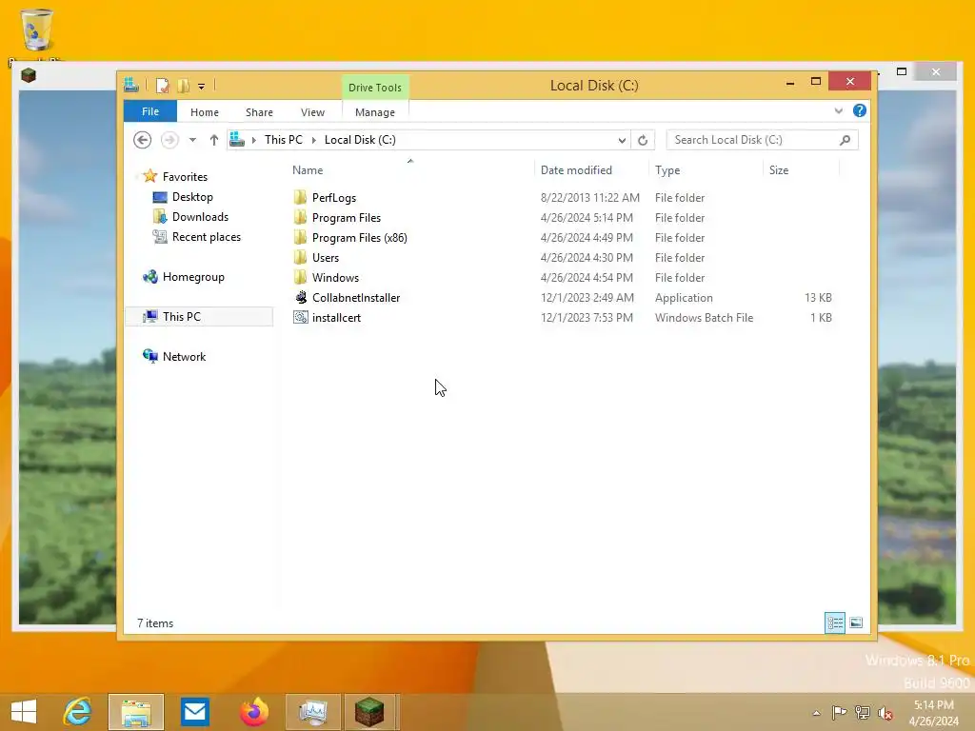The width and height of the screenshot is (975, 731).
Task: Select Recent places in navigation pane
Action: click(207, 237)
